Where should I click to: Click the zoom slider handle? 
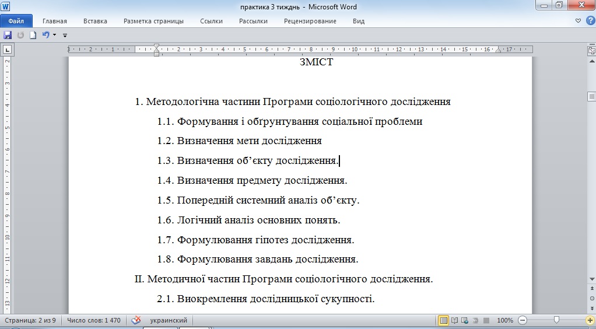[557, 320]
